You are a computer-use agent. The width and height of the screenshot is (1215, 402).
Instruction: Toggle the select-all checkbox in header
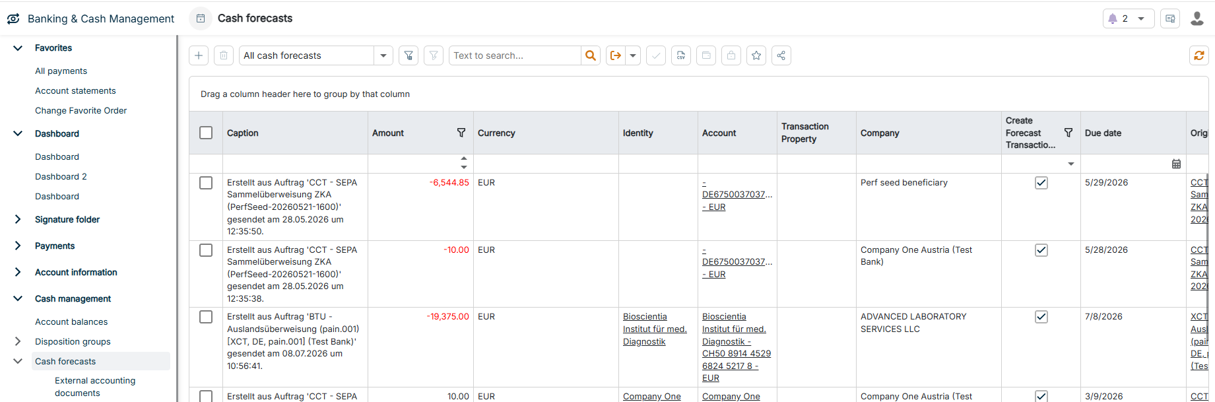click(x=206, y=133)
